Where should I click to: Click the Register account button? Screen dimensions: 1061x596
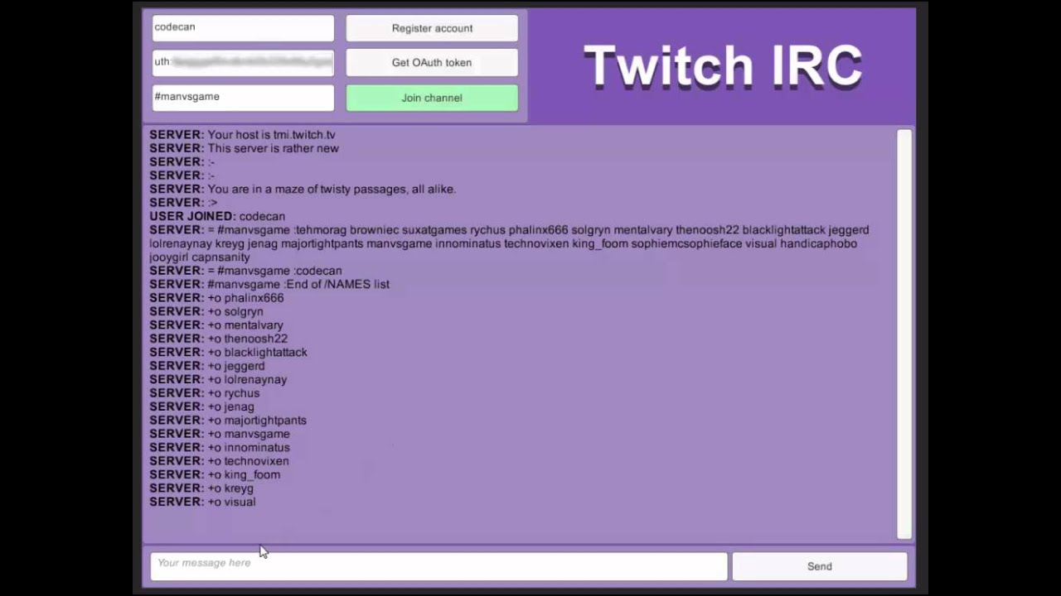click(432, 28)
